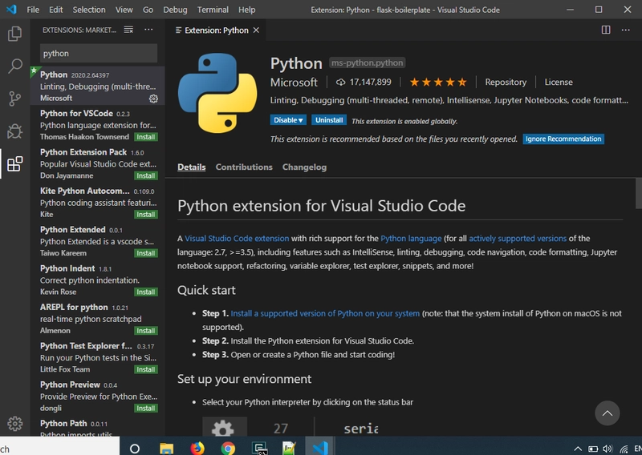Open the Explorer view in activity bar
The image size is (642, 455).
(x=14, y=34)
